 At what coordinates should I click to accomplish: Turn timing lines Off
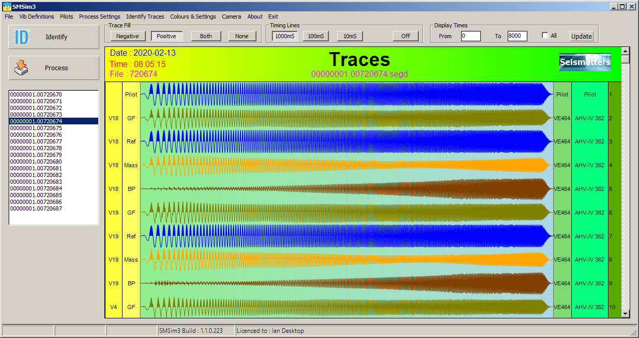coord(406,36)
